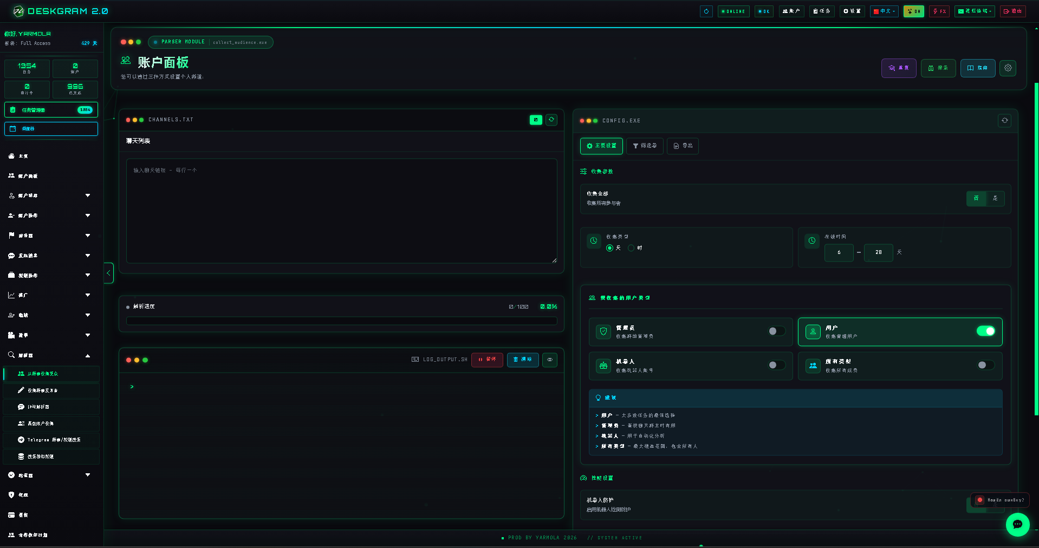This screenshot has width=1039, height=548.
Task: Open the partner program sidebar item
Action: (x=51, y=535)
